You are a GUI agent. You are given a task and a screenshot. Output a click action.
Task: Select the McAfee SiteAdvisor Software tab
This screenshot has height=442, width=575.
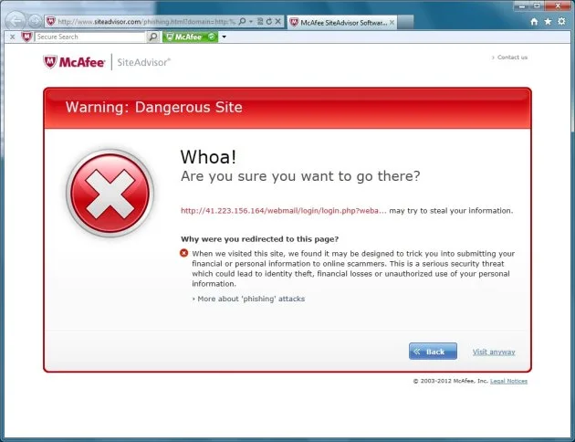click(341, 23)
